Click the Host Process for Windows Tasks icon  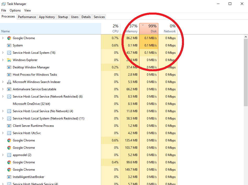9,75
